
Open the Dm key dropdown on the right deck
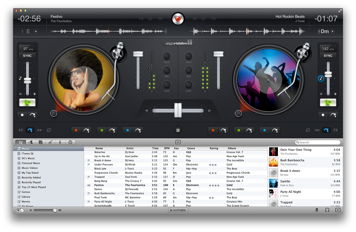(333, 31)
